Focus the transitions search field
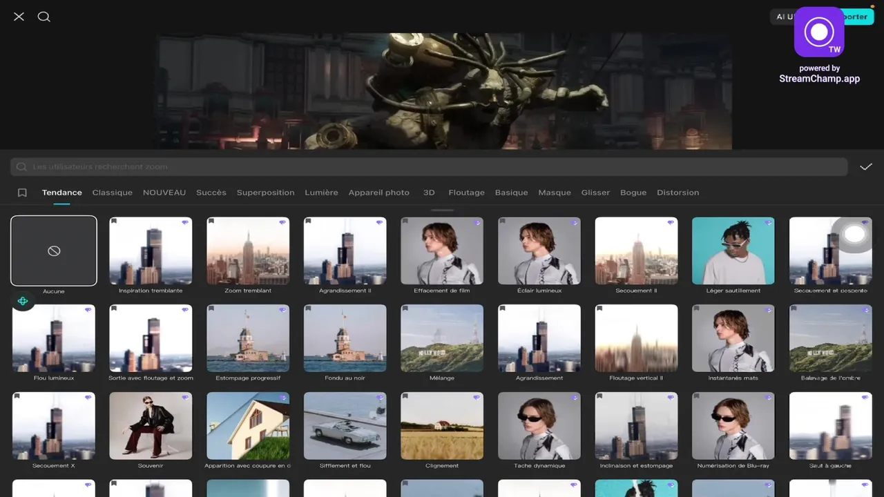 click(429, 166)
